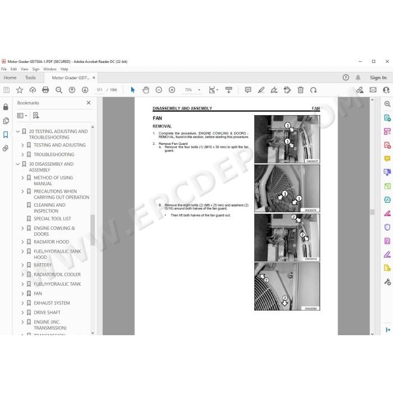The width and height of the screenshot is (393, 393).
Task: Collapse 20 Testing, Adjusting and Troubleshooting
Action: click(18, 131)
